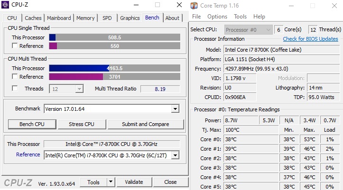Switch to the About tab
343x190 pixels.
point(172,18)
